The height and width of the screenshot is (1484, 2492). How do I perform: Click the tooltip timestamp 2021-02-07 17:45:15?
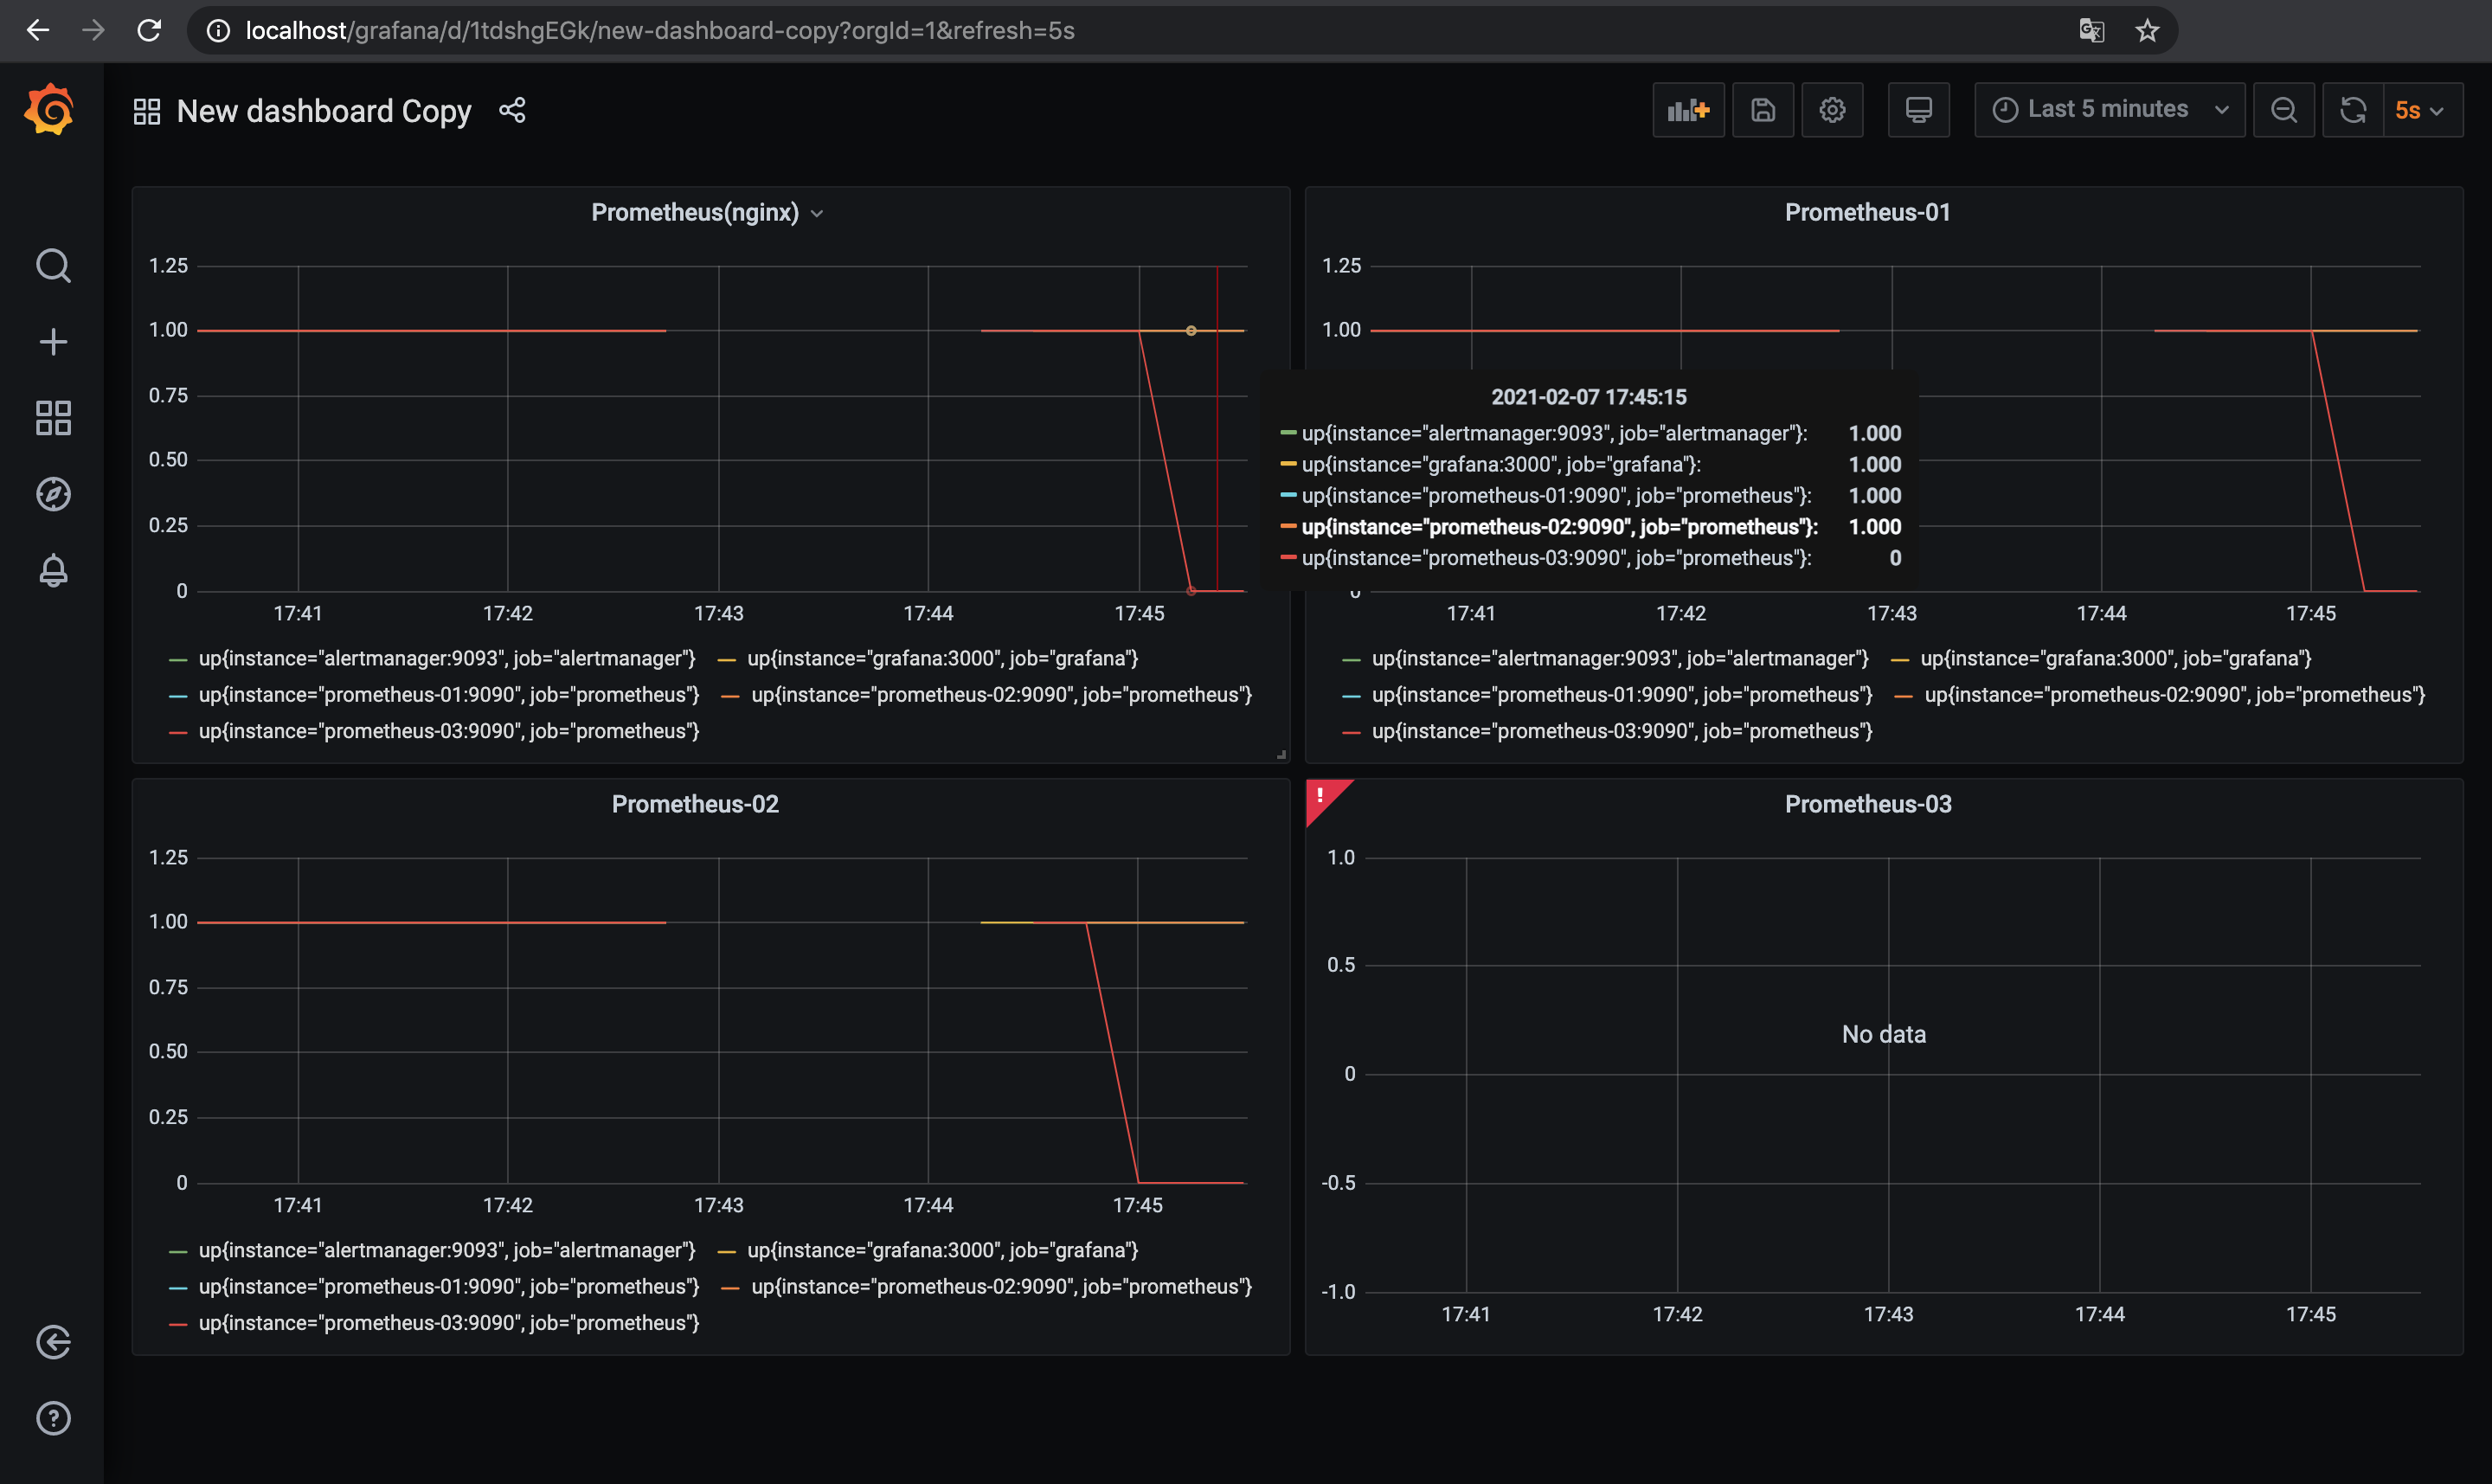pyautogui.click(x=1588, y=397)
